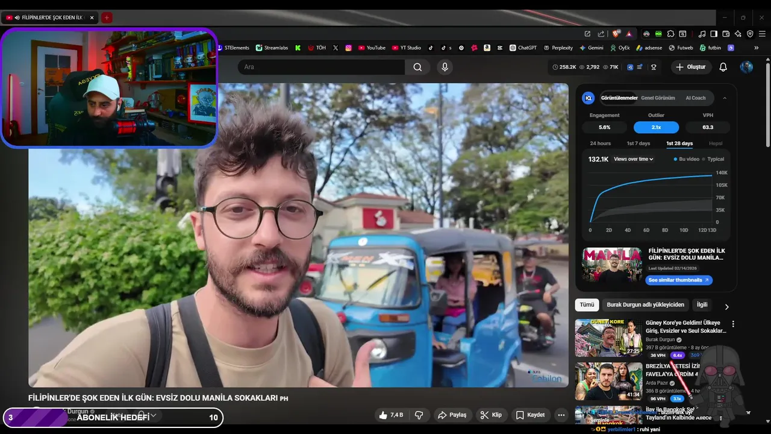The height and width of the screenshot is (434, 771).
Task: Open the futbin bookmark
Action: (x=710, y=48)
